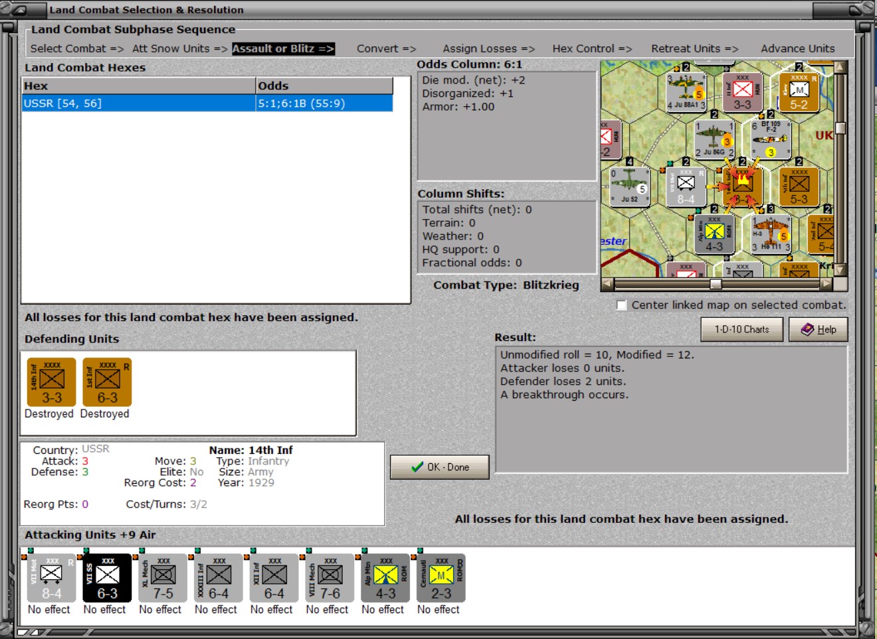Image resolution: width=877 pixels, height=639 pixels.
Task: Click the Select Combat subphase step
Action: click(x=77, y=48)
